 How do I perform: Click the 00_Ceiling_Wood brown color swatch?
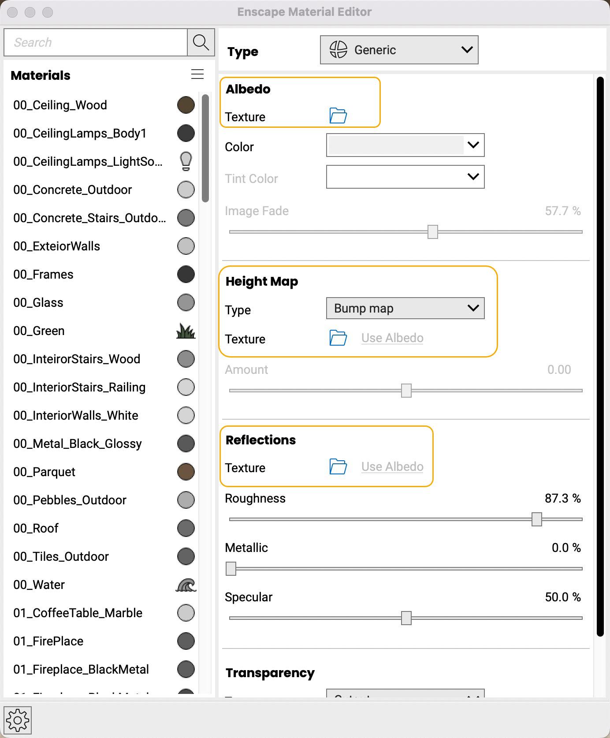pyautogui.click(x=186, y=105)
